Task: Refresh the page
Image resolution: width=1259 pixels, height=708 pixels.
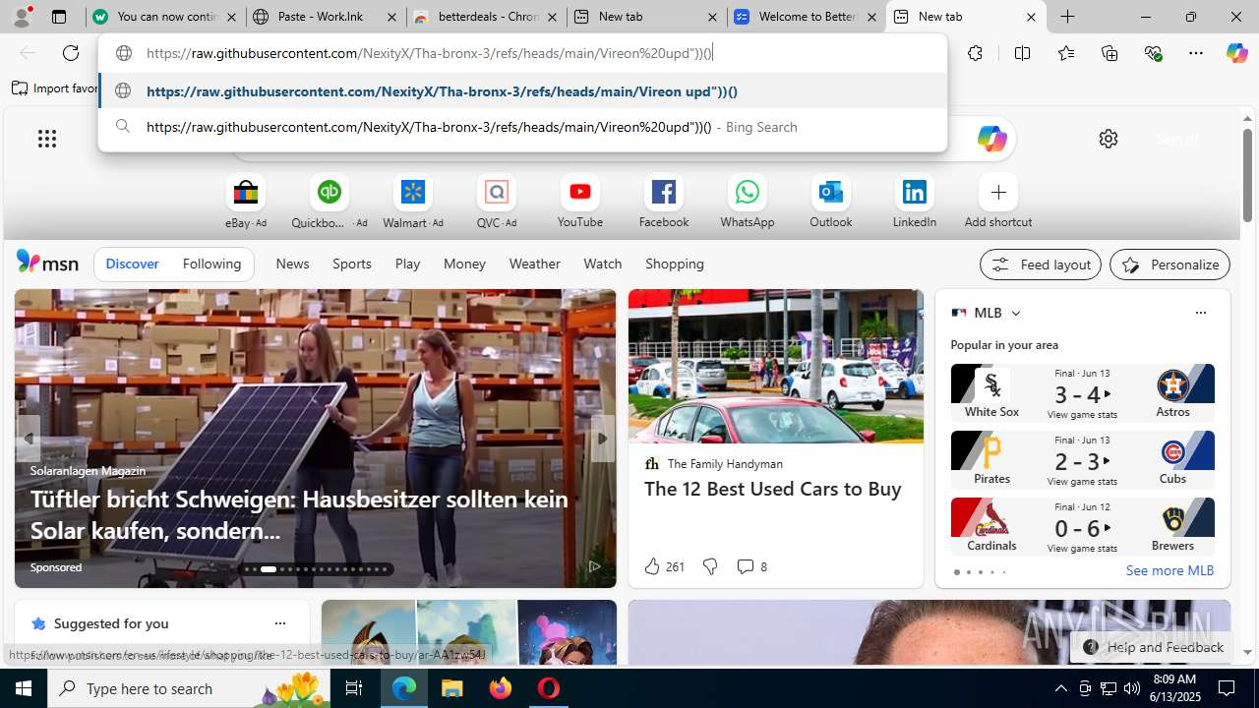Action: pos(71,53)
